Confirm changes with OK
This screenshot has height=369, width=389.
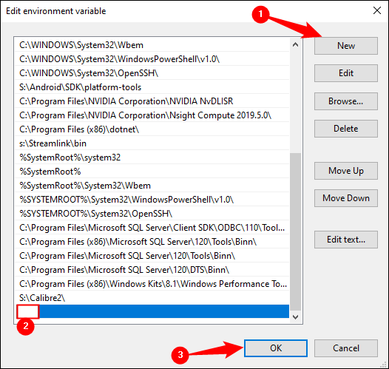click(276, 348)
